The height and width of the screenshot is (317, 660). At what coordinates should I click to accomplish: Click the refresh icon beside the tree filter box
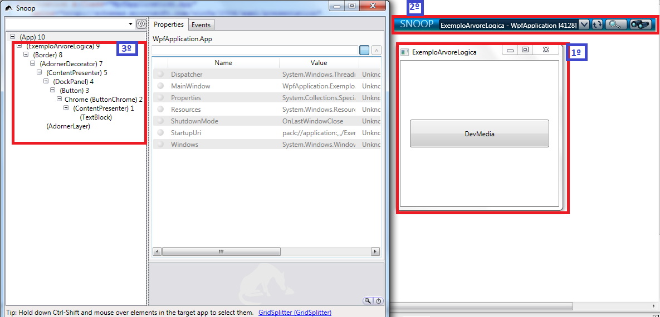141,24
